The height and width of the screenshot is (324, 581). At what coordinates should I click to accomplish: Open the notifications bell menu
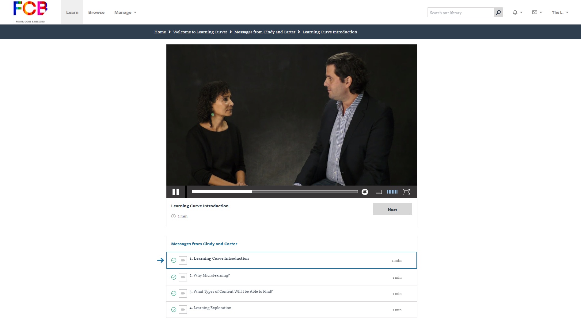click(517, 13)
